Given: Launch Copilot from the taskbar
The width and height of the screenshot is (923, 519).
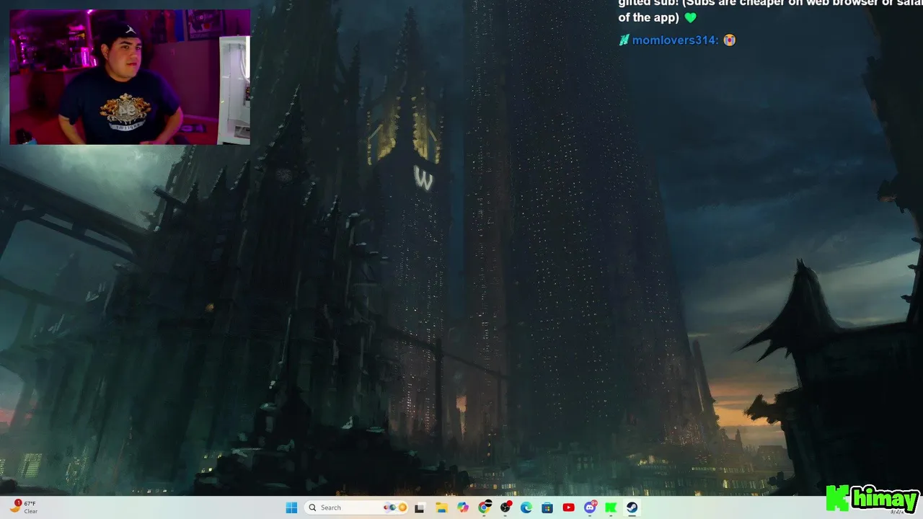Looking at the screenshot, I should [462, 507].
